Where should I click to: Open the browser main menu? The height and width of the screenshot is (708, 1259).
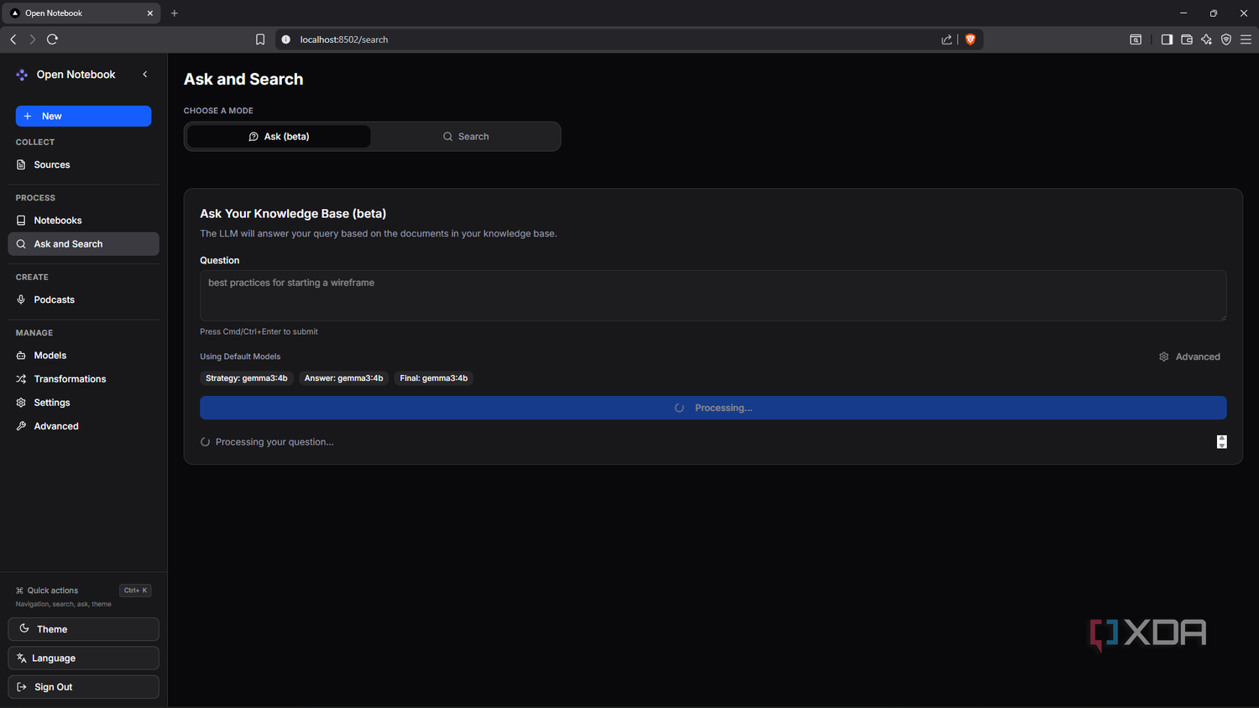tap(1246, 39)
